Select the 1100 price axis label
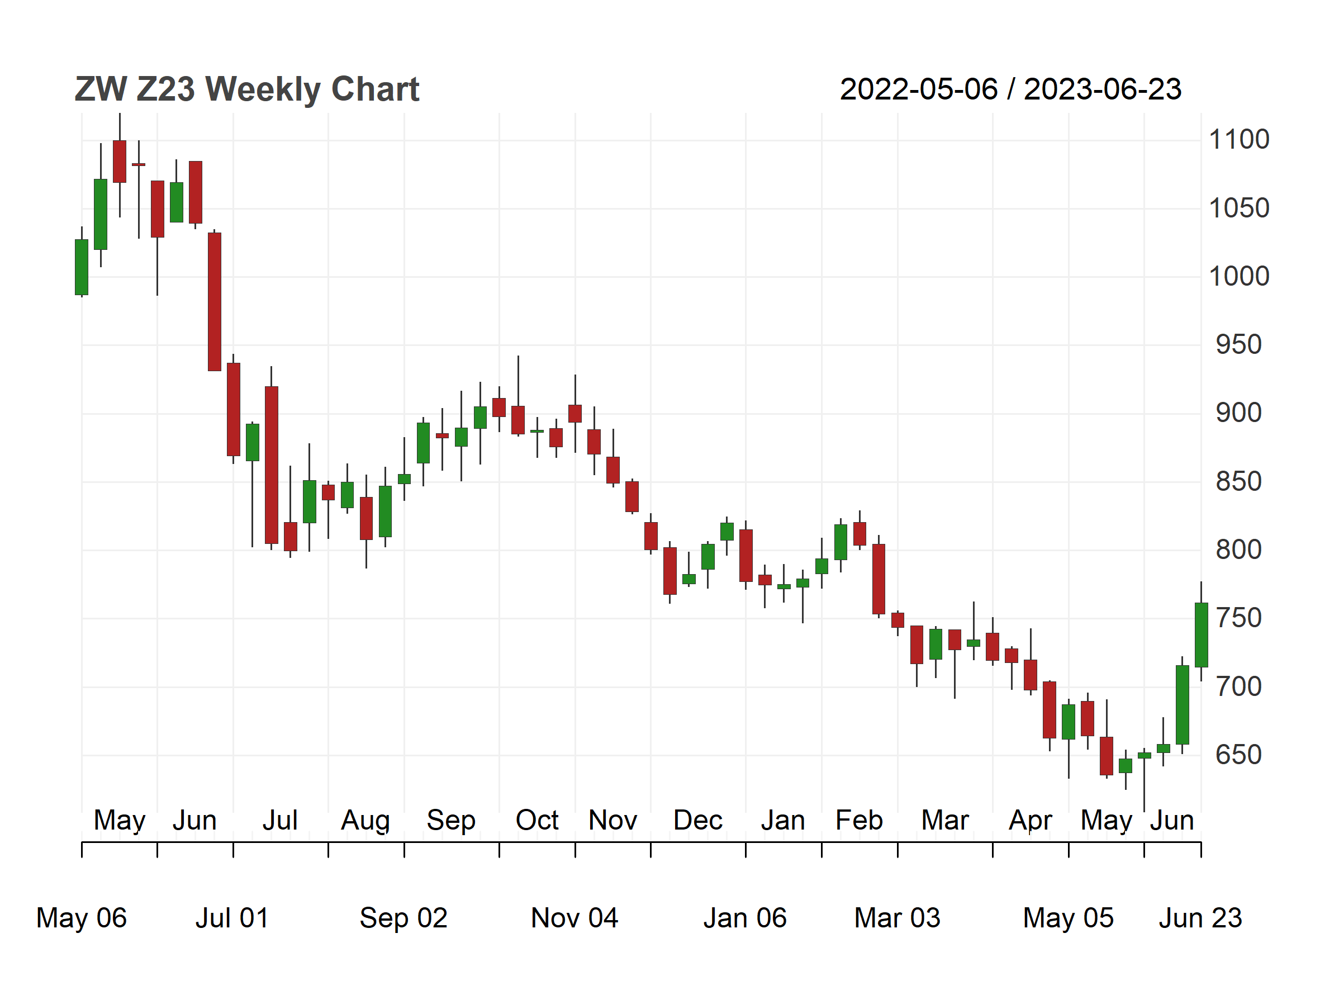Image resolution: width=1320 pixels, height=990 pixels. coord(1238,140)
